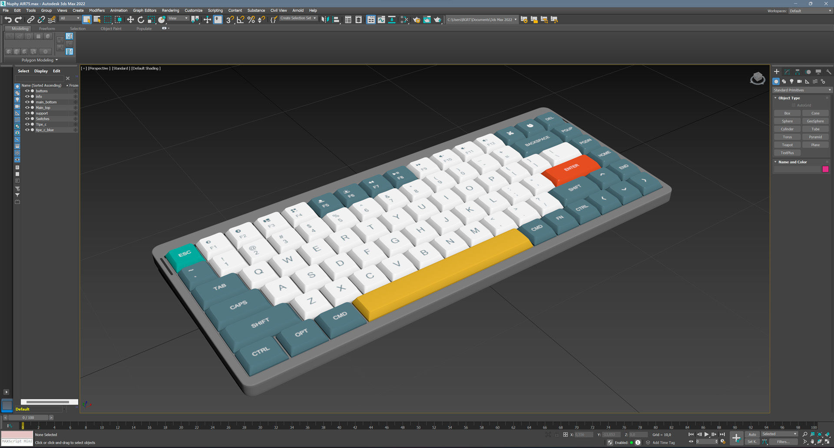Screen dimensions: 834x448
Task: Click the MAXScript Mini listener field
Action: (x=17, y=441)
